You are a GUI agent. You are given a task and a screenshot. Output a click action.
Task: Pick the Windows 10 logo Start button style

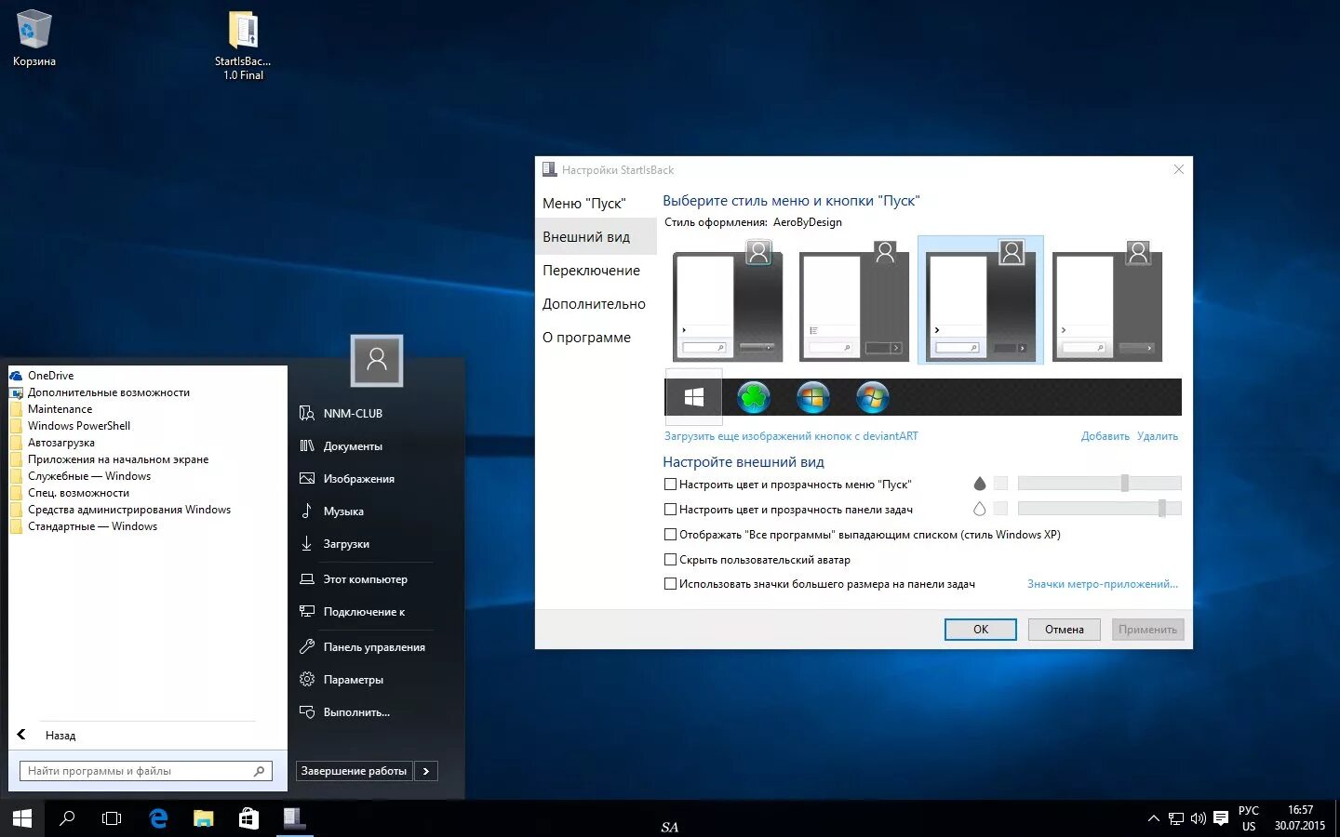point(694,398)
